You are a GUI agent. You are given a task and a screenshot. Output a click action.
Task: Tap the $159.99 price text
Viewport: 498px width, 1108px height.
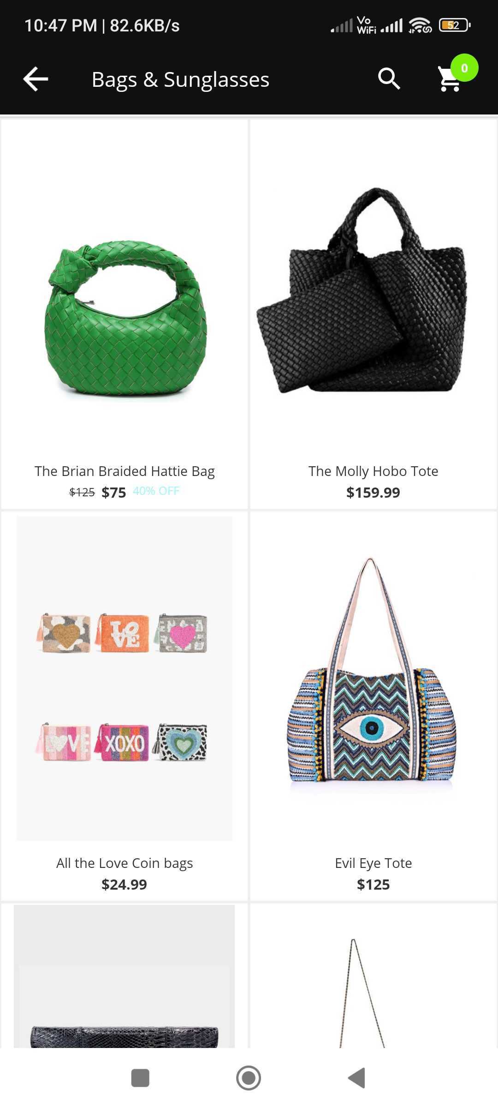373,493
